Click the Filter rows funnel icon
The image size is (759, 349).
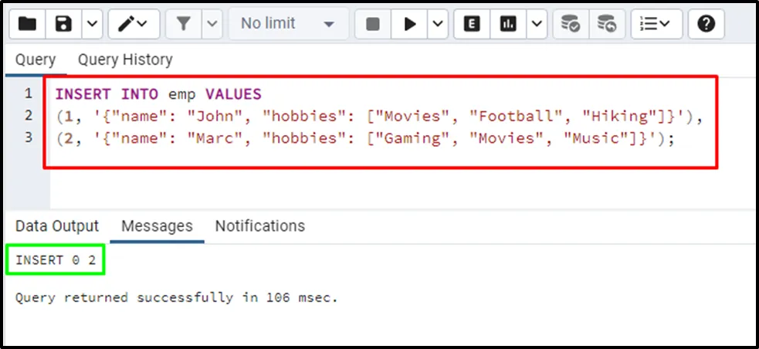pyautogui.click(x=183, y=24)
